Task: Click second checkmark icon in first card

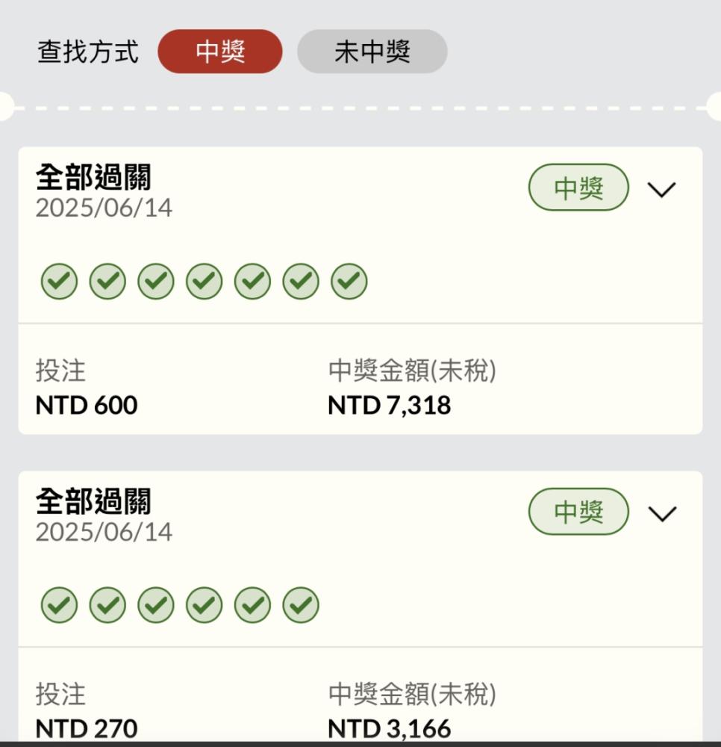Action: [107, 281]
